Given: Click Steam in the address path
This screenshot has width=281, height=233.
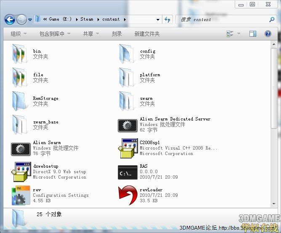Looking at the screenshot, I should click(87, 19).
